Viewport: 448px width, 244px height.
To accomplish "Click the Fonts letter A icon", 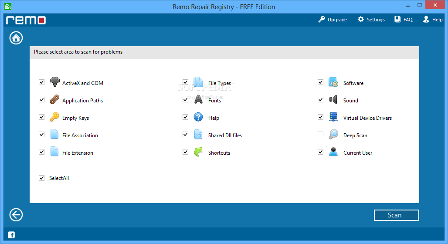I will pyautogui.click(x=198, y=99).
